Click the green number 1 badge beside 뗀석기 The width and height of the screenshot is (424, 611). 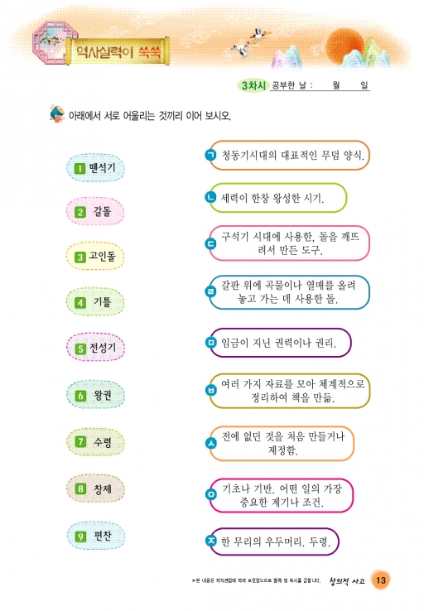tap(79, 169)
